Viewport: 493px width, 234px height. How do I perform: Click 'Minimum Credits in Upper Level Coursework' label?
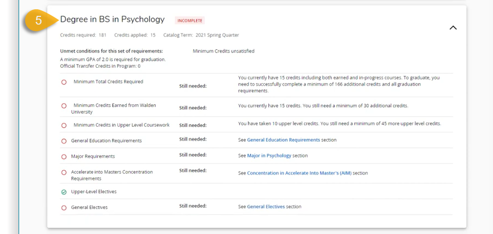121,125
